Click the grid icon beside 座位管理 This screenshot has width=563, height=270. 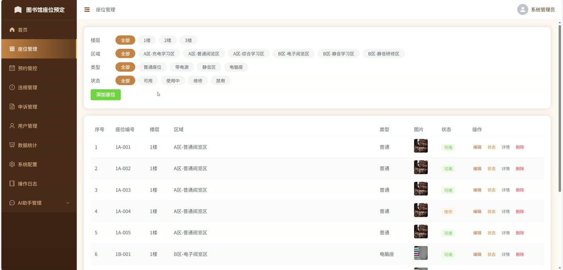(x=12, y=49)
